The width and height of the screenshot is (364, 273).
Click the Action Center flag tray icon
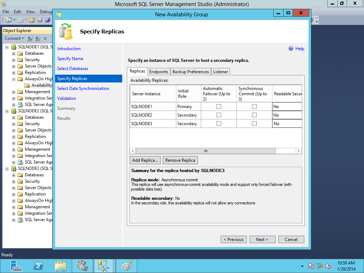tap(311, 266)
